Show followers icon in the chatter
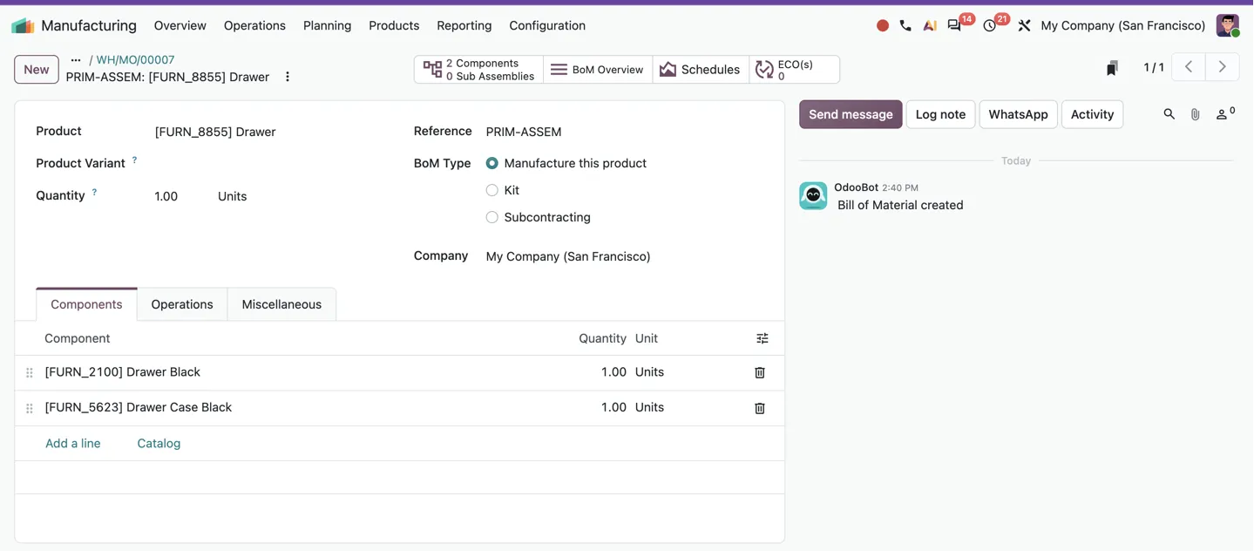Viewport: 1254px width, 551px height. pyautogui.click(x=1224, y=113)
